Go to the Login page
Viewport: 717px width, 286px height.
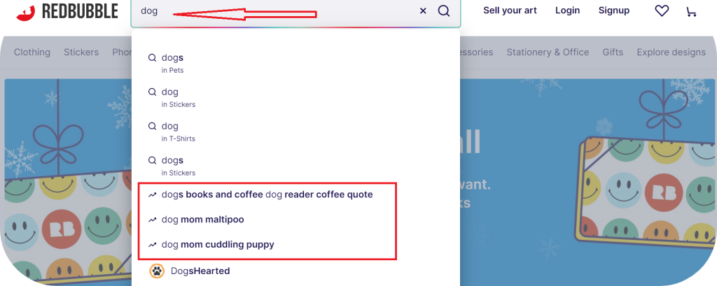[567, 10]
